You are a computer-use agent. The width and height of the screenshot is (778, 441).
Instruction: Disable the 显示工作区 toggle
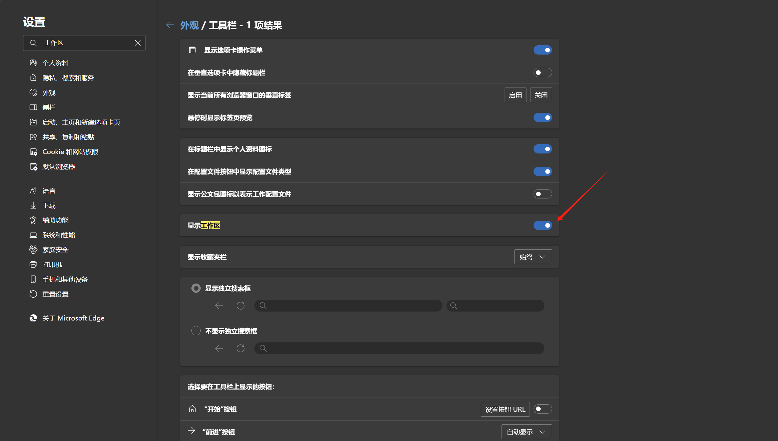coord(543,225)
